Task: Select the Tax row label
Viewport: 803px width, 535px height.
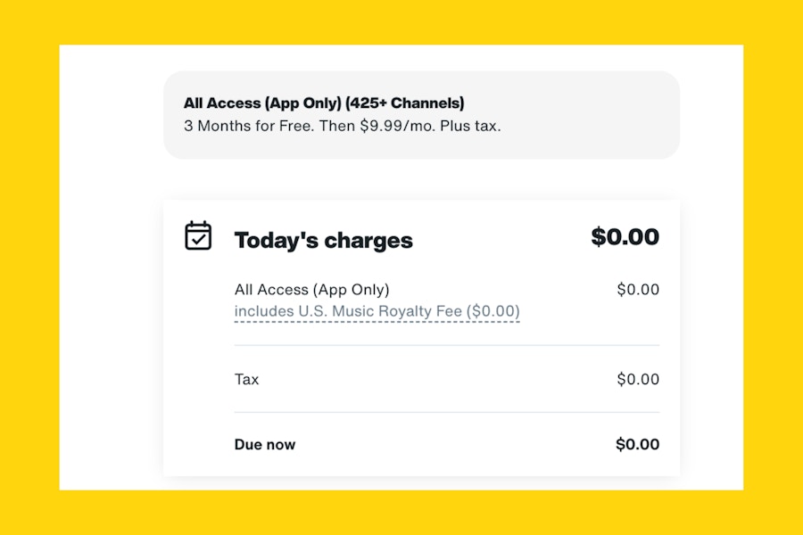Action: tap(246, 379)
